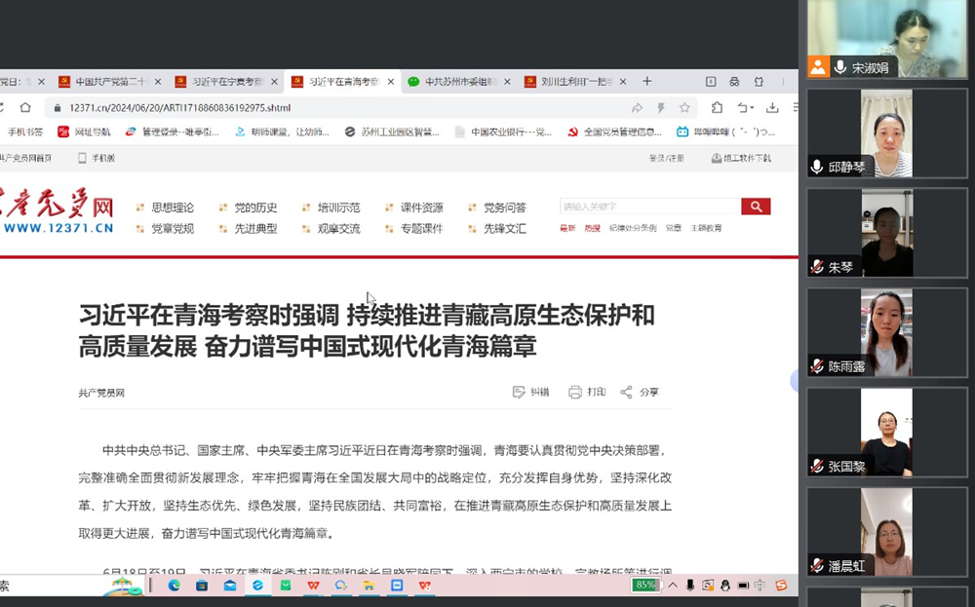
Task: Toggle 陈雨露's muted microphone icon
Action: 817,366
